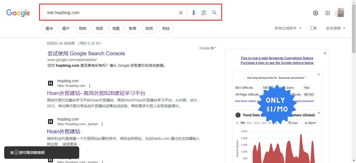
Task: Click the Yes value beside Query
Action: click(306, 88)
